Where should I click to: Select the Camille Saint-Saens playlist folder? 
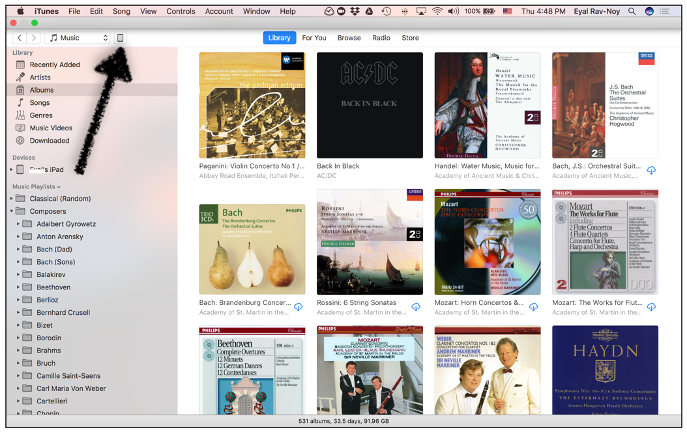pyautogui.click(x=68, y=376)
